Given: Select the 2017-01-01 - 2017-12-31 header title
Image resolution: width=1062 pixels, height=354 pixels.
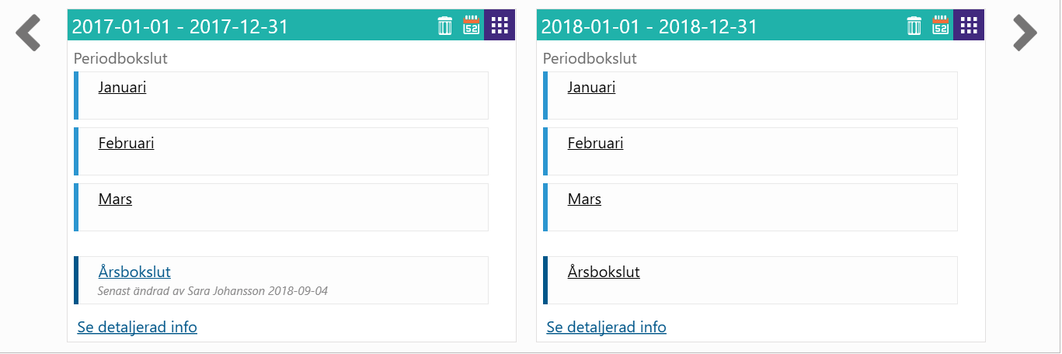Looking at the screenshot, I should point(180,26).
